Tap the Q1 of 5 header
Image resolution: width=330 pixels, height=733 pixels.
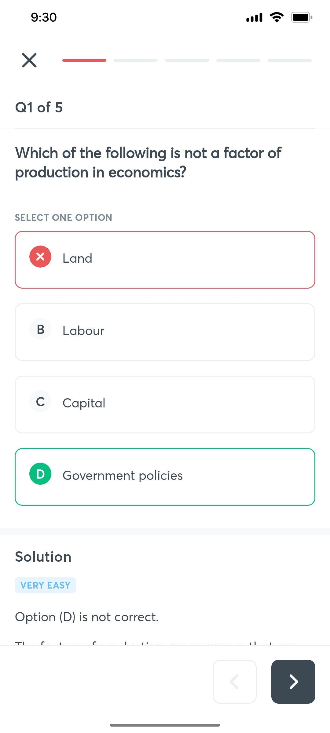[x=39, y=107]
